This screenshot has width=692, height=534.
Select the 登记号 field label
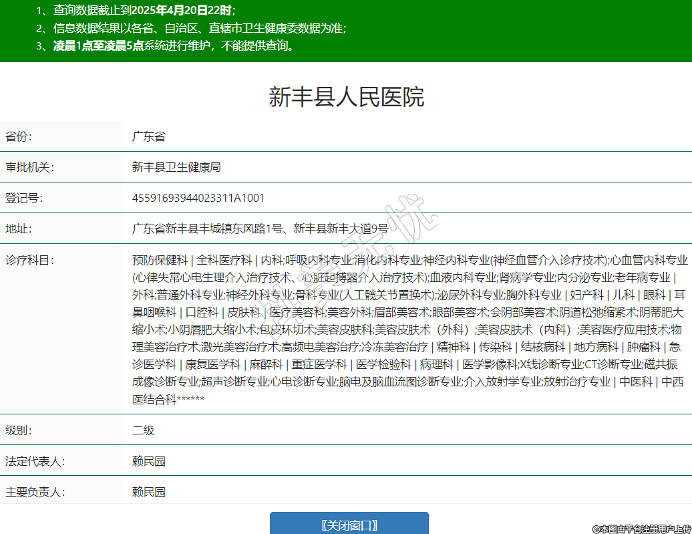coord(24,198)
